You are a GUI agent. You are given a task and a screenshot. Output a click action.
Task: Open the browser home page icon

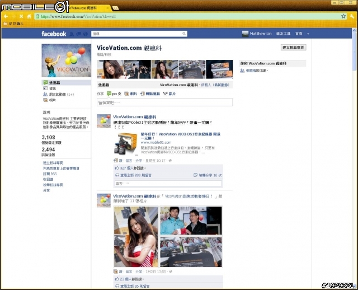pyautogui.click(x=29, y=16)
